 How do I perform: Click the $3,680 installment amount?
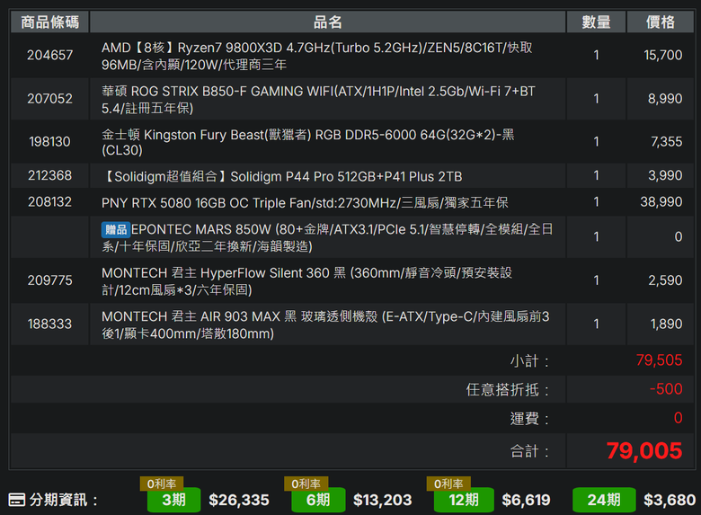[670, 500]
